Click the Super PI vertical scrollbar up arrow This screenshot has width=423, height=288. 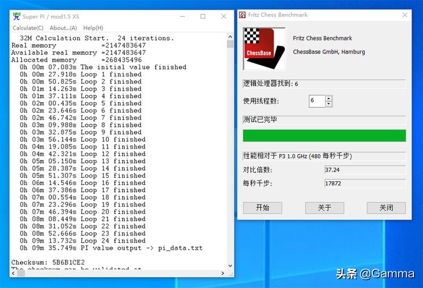pyautogui.click(x=230, y=37)
